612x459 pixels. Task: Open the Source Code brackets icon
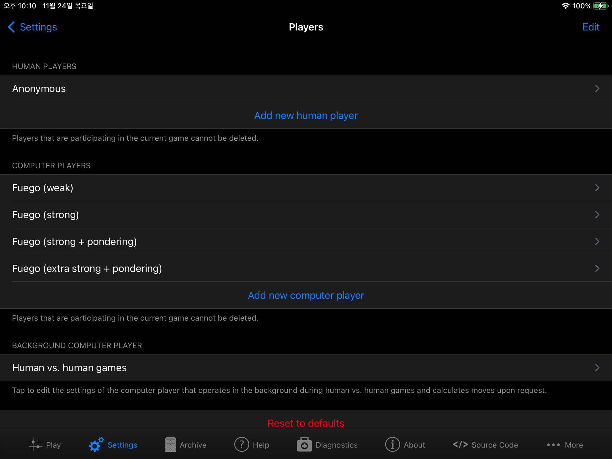point(460,444)
